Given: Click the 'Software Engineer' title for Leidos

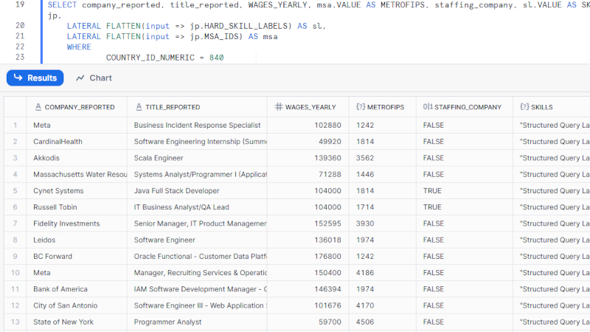Looking at the screenshot, I should click(197, 240).
